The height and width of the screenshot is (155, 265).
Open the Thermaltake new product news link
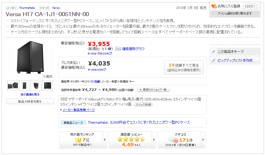139,123
